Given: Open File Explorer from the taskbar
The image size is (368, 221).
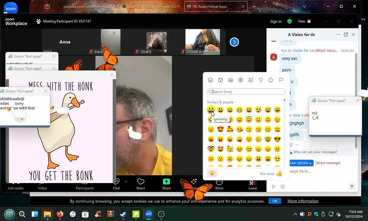Looking at the screenshot, I should [x=47, y=214].
